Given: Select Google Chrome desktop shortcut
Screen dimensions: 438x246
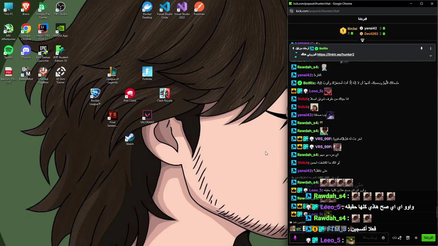Looking at the screenshot, I should [x=26, y=32].
